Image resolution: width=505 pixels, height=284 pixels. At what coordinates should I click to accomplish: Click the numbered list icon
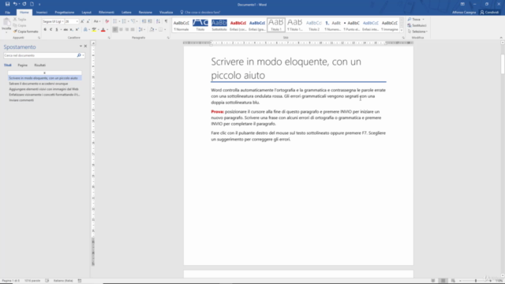coord(124,21)
